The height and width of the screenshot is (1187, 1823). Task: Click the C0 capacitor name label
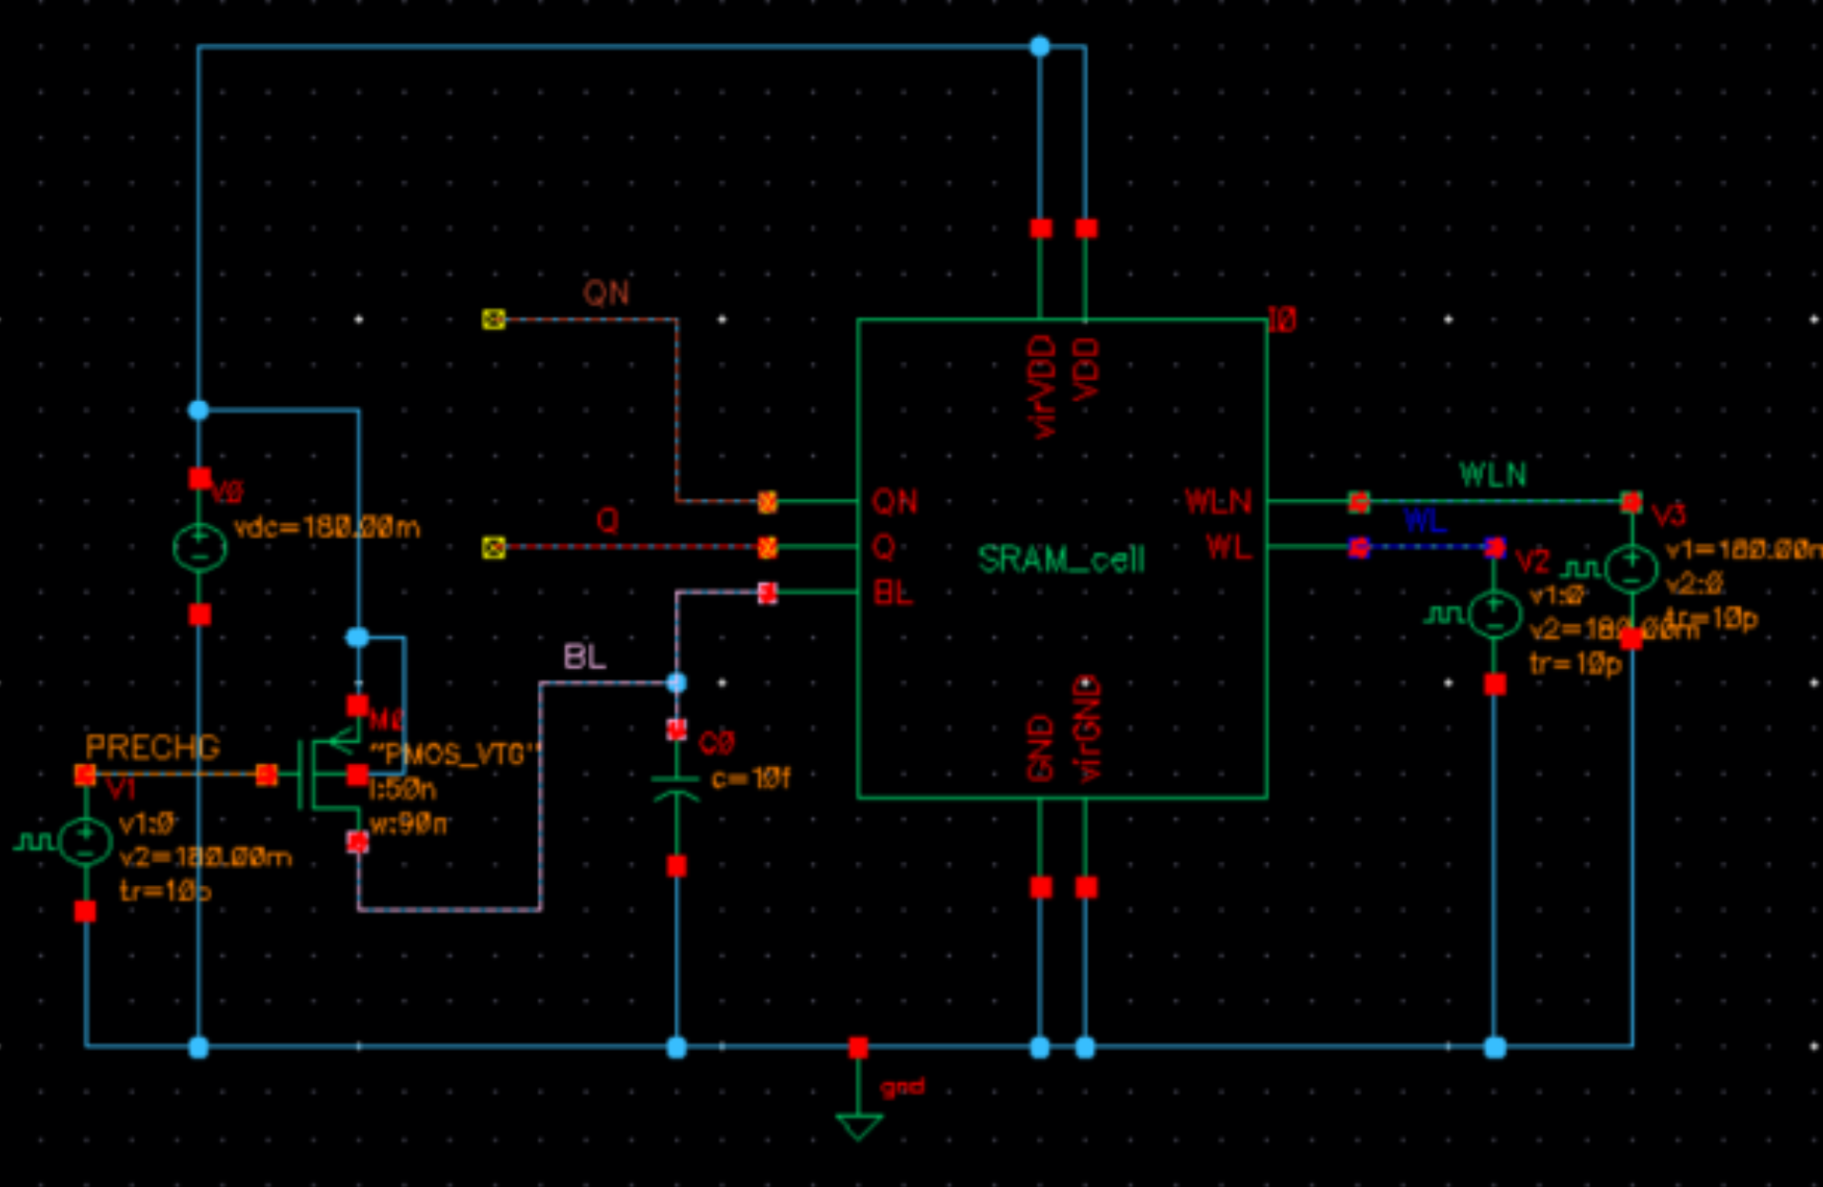pyautogui.click(x=716, y=743)
